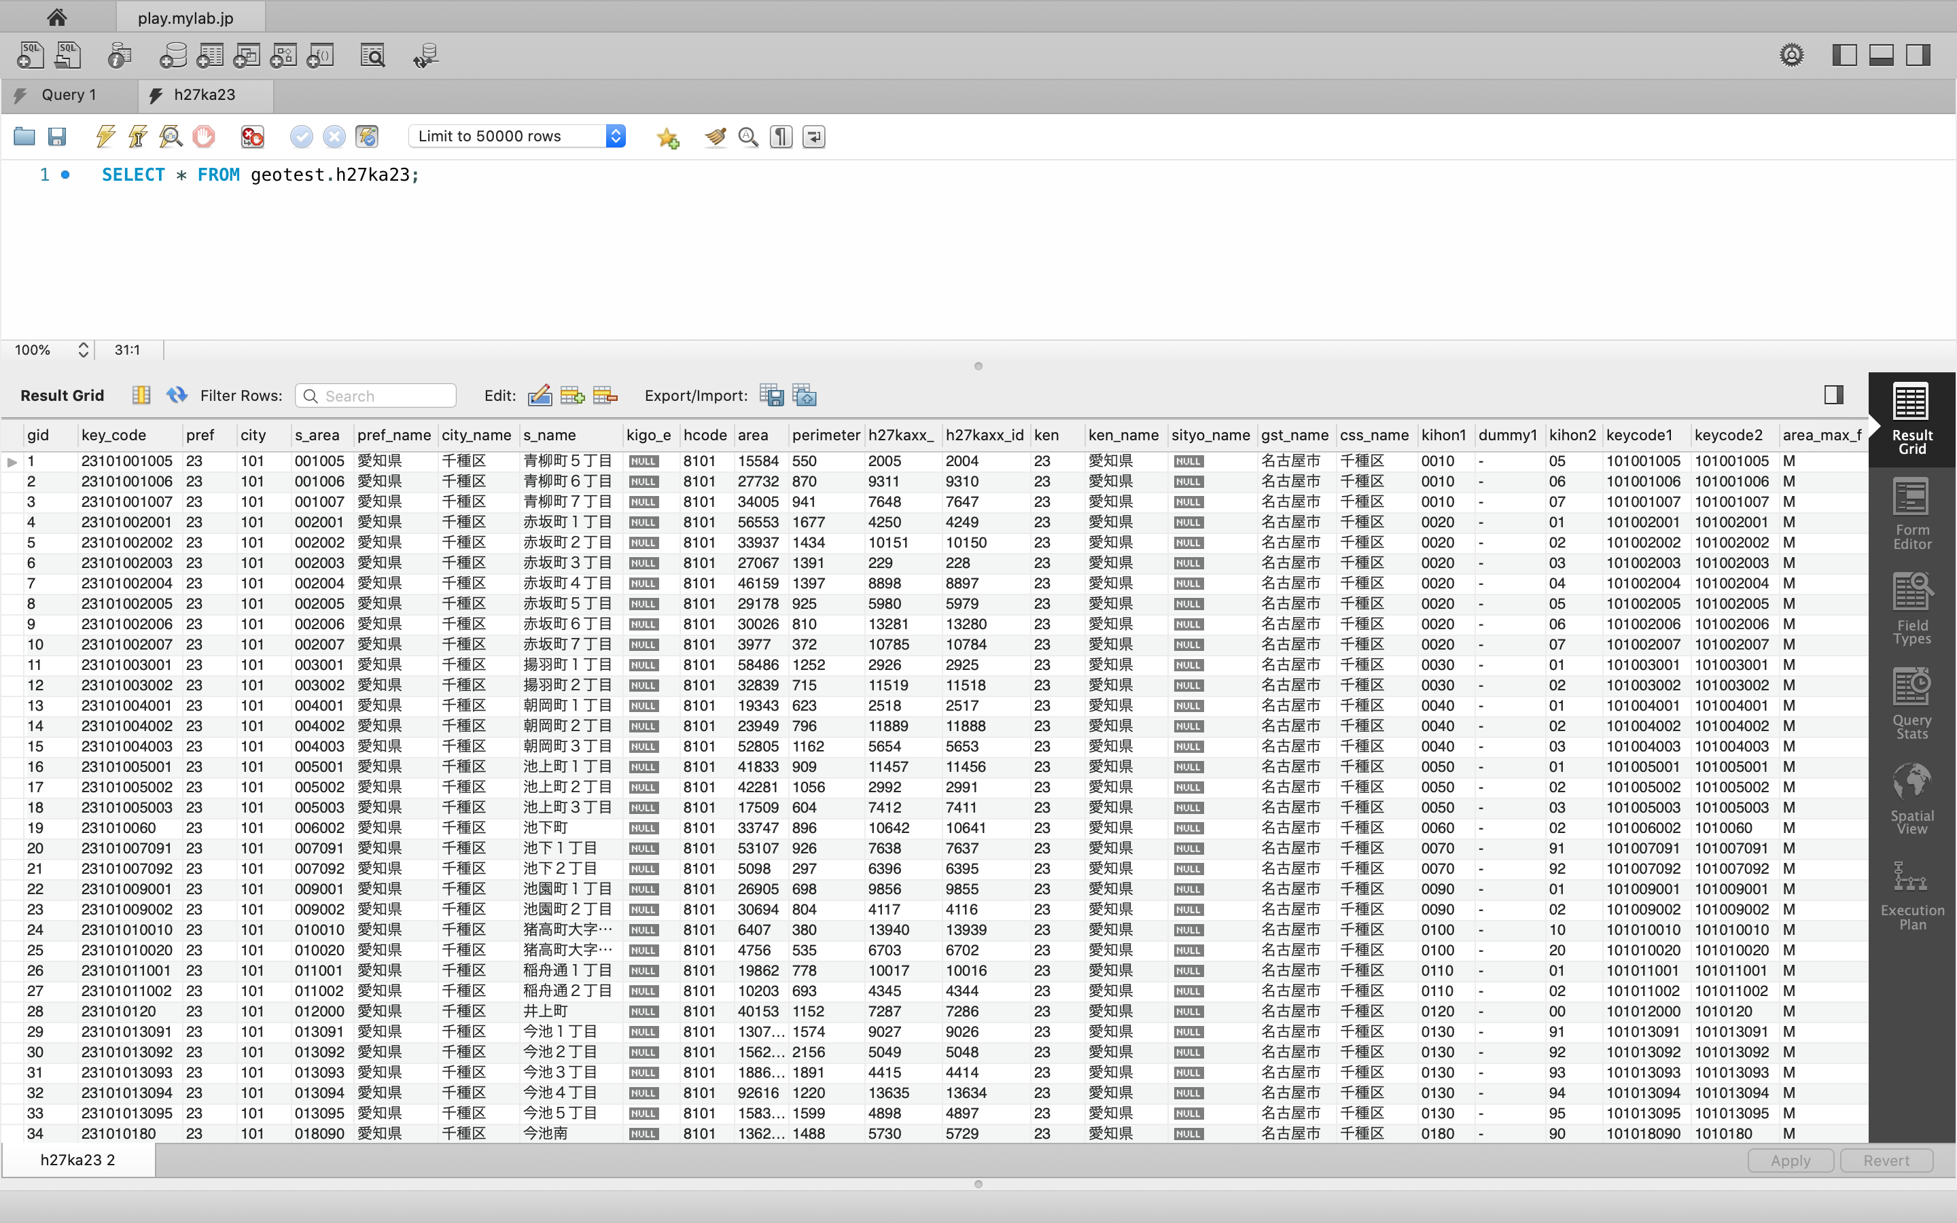
Task: Click the Apply button
Action: click(x=1791, y=1160)
